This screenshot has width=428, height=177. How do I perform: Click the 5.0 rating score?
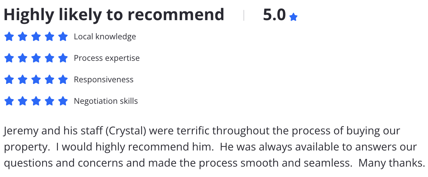coord(274,15)
